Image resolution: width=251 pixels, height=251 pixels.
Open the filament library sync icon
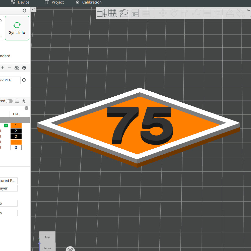[x=17, y=68]
